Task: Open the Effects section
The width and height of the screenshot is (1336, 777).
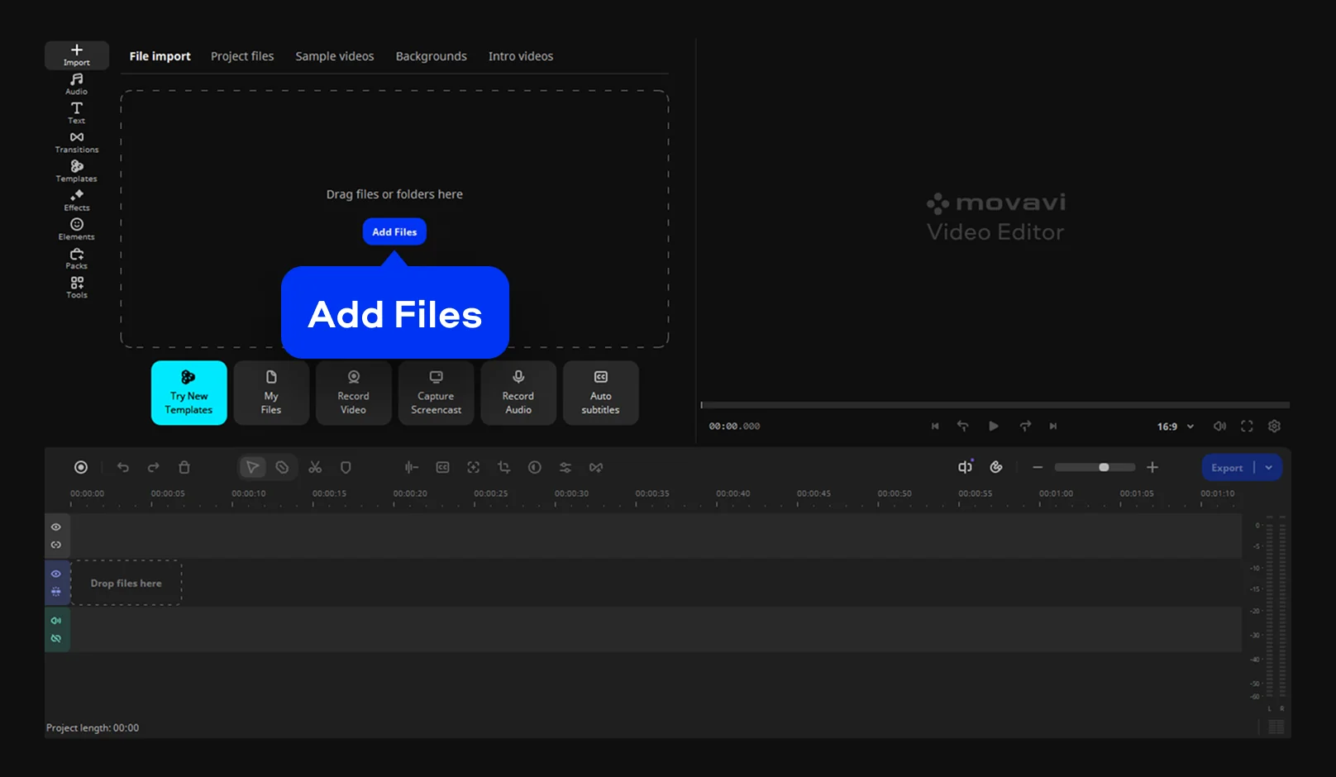Action: 77,200
